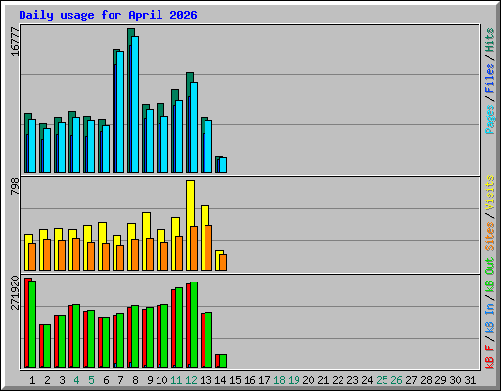Image resolution: width=501 pixels, height=391 pixels.
Task: Click day label 31 on x-axis
Action: click(470, 380)
